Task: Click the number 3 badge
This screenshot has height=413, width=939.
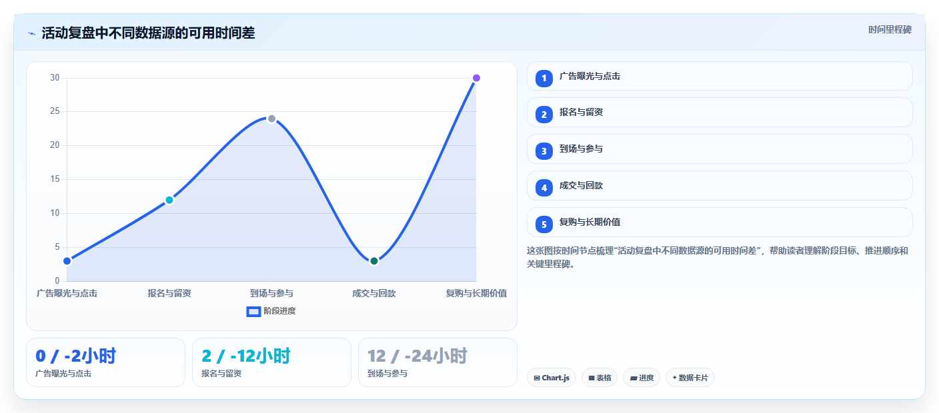Action: [x=544, y=151]
